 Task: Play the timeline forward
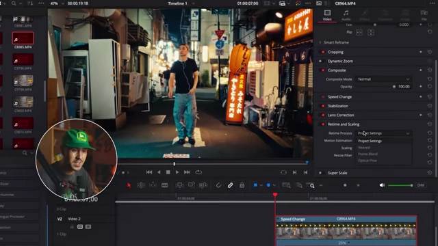(177, 172)
